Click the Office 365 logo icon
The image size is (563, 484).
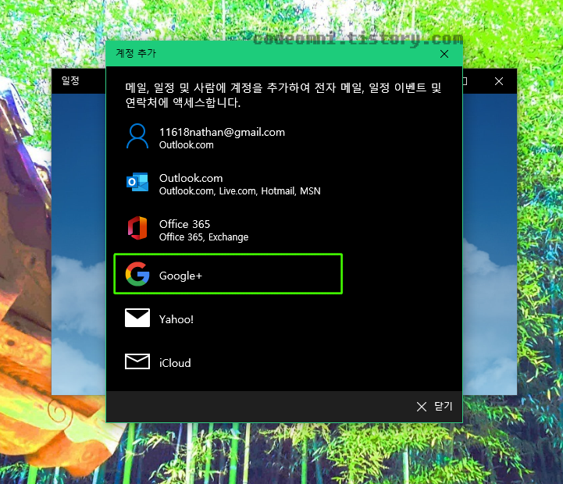coord(137,228)
